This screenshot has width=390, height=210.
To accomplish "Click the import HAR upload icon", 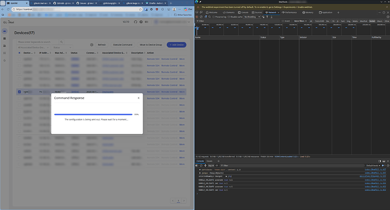I will [267, 16].
